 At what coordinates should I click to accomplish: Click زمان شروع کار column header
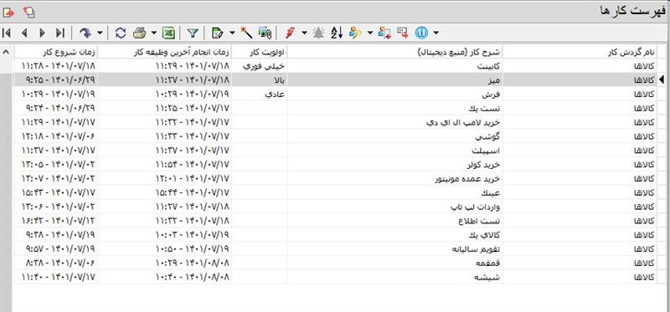[x=56, y=52]
